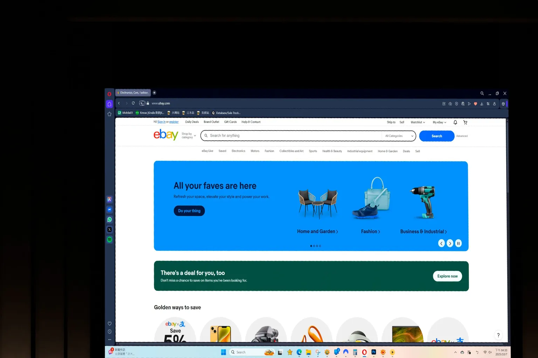Open Mobile01 bookmark
Viewport: 538px width, 358px height.
click(x=125, y=113)
